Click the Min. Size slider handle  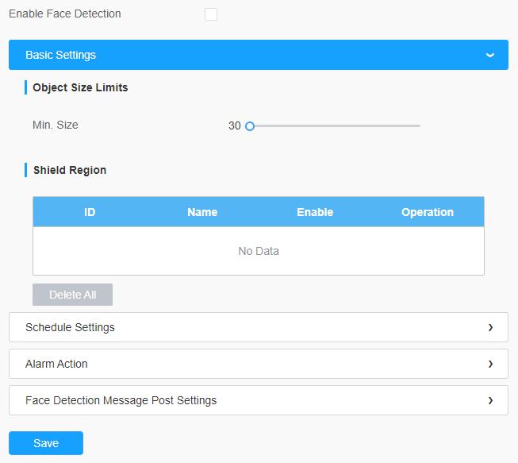pyautogui.click(x=250, y=126)
